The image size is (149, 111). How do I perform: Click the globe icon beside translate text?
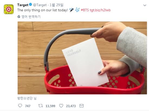[x=19, y=17]
